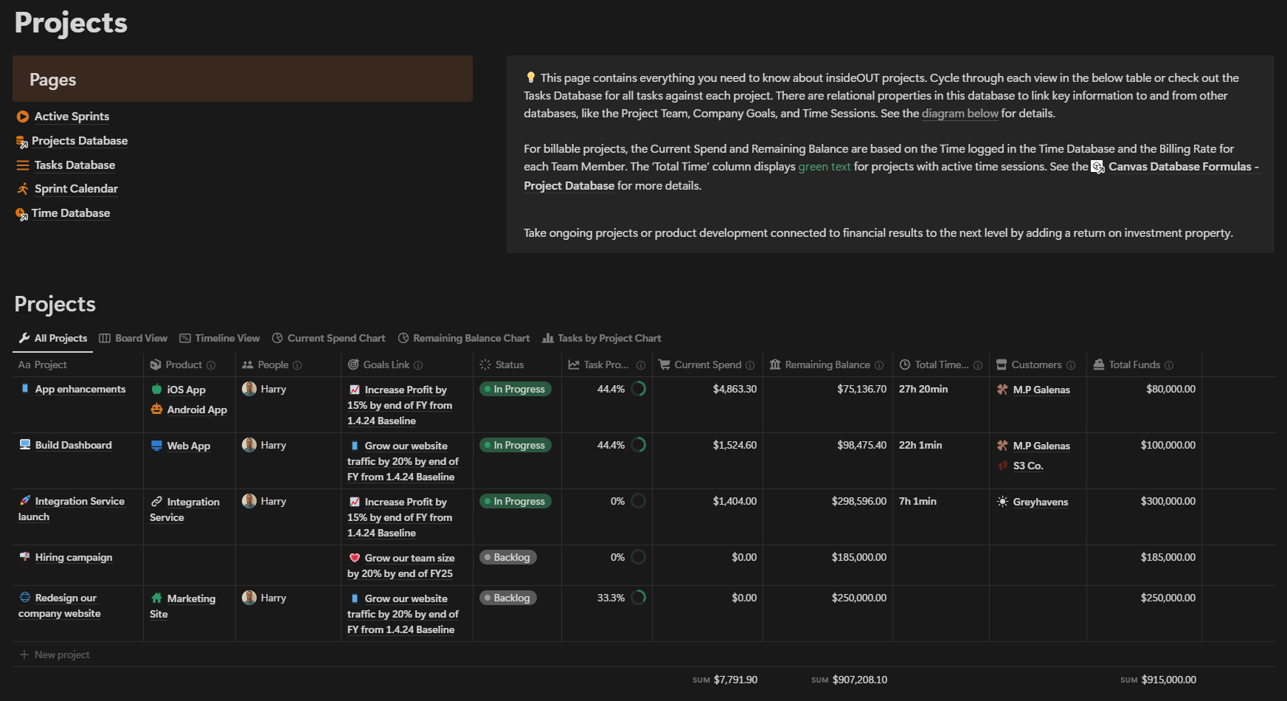The image size is (1287, 701).
Task: Click the Tasks Database list icon
Action: coord(23,165)
